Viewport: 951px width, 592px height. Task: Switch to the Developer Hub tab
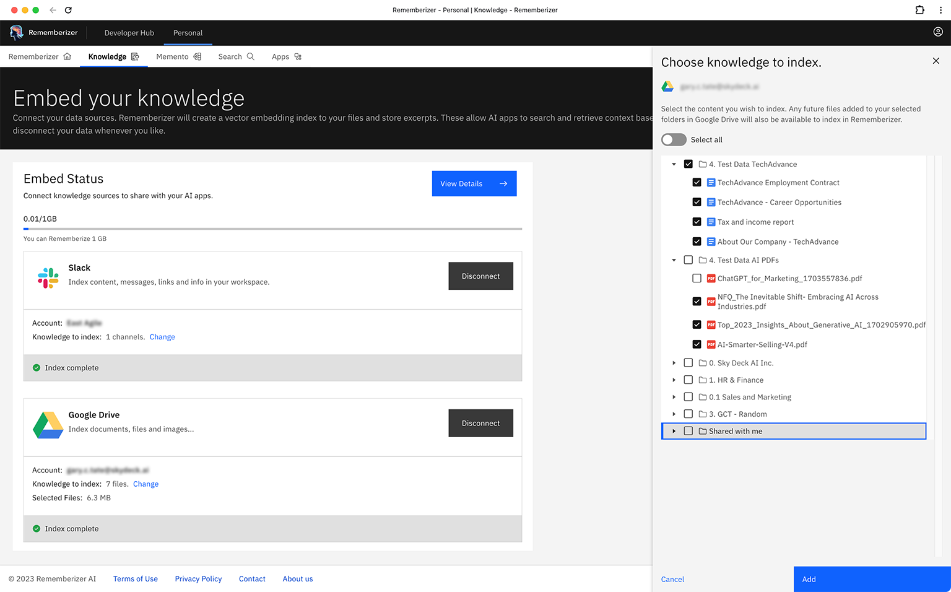[129, 33]
